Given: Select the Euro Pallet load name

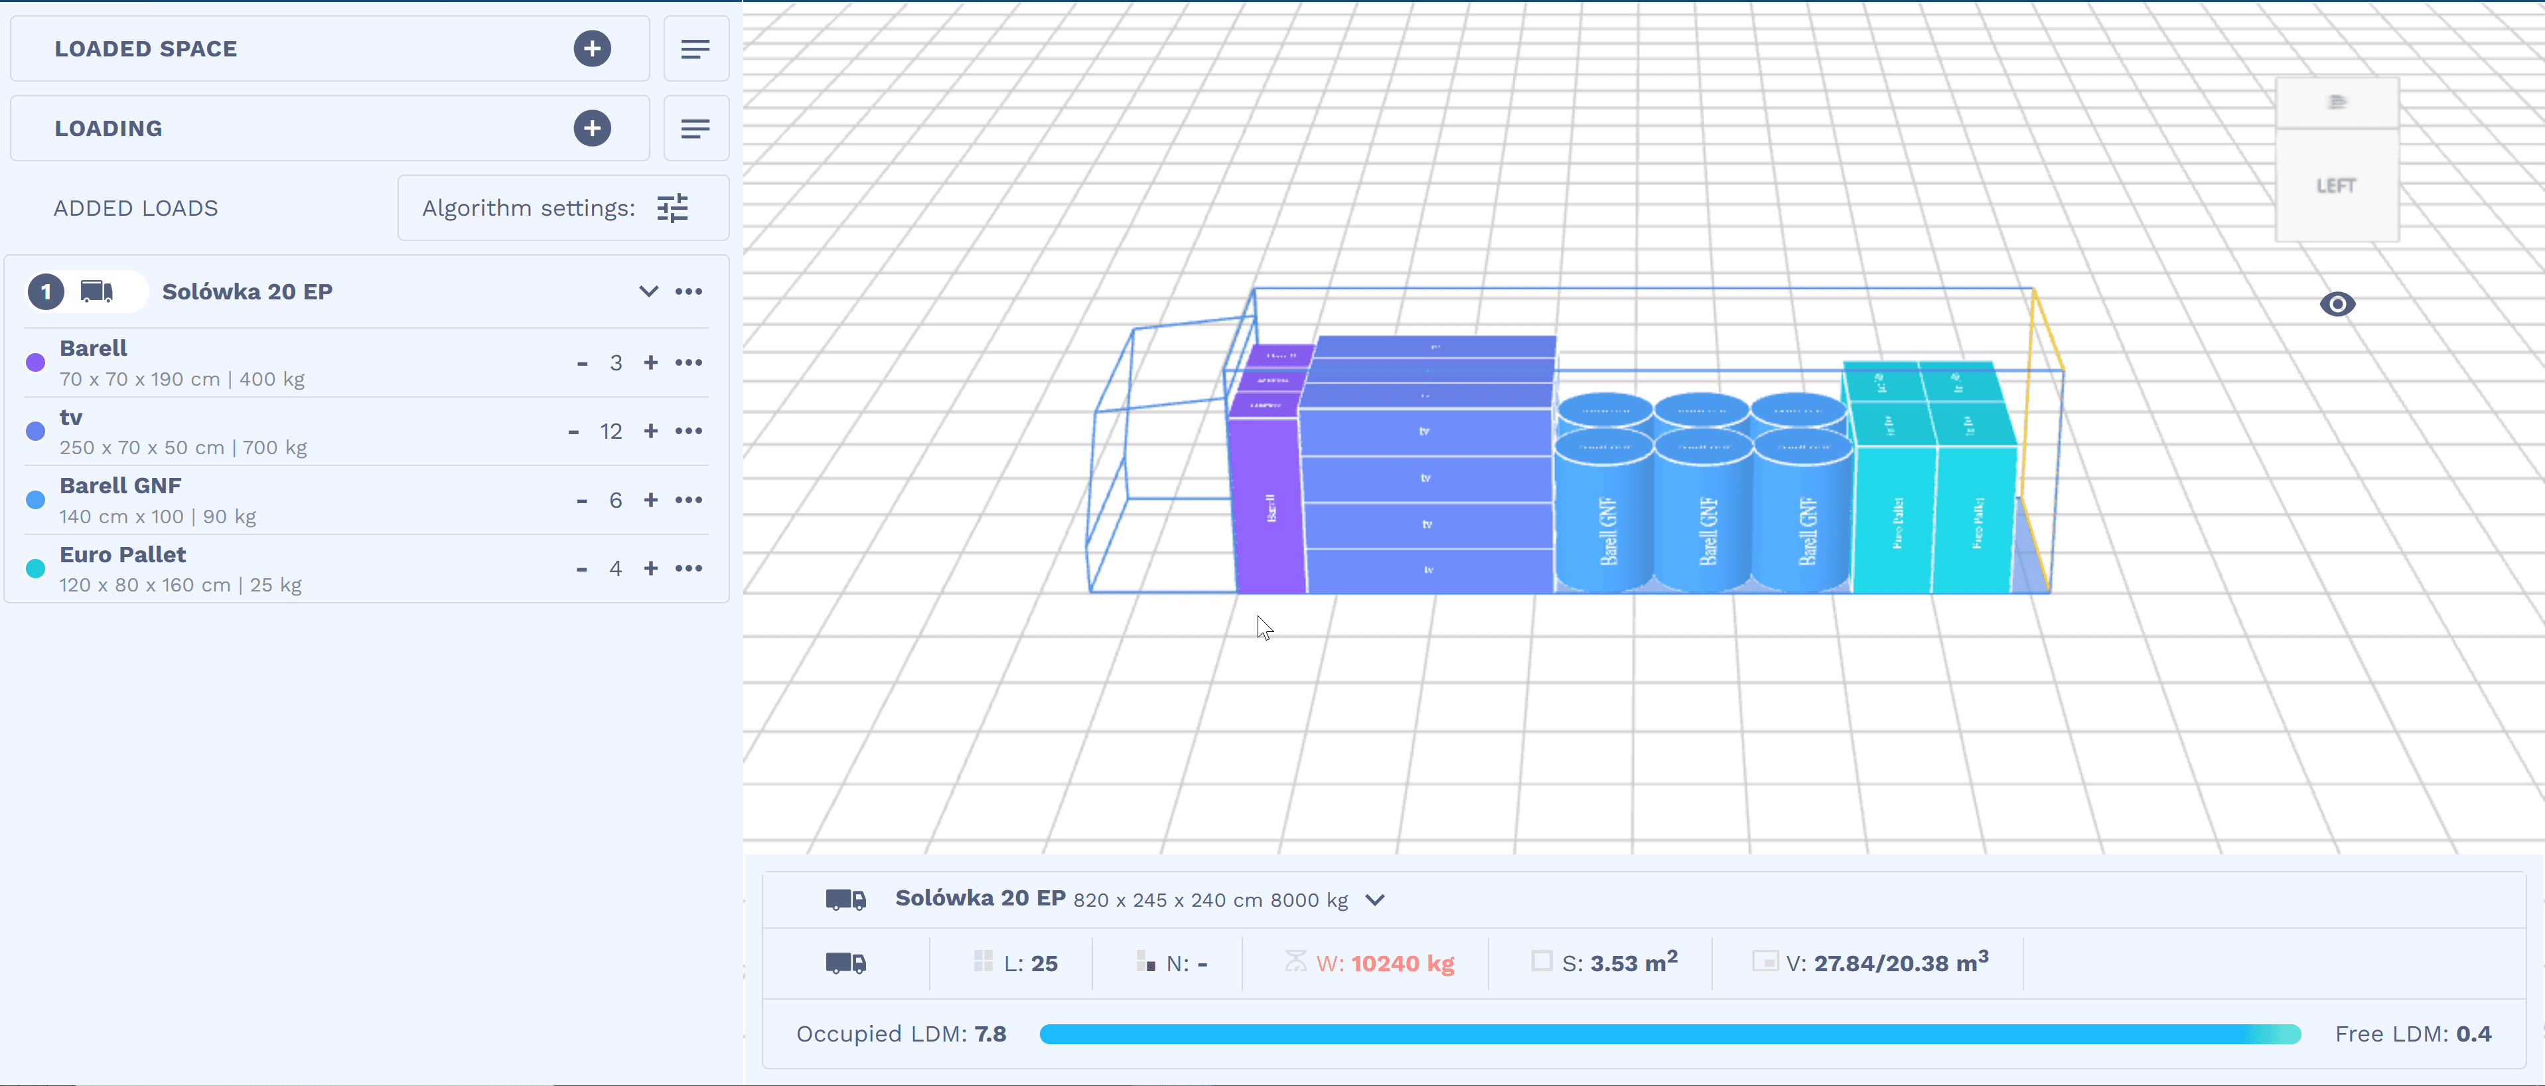Looking at the screenshot, I should point(123,554).
